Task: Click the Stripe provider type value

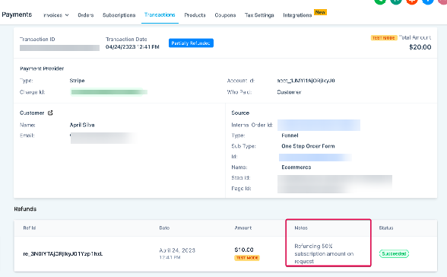Action: point(77,81)
